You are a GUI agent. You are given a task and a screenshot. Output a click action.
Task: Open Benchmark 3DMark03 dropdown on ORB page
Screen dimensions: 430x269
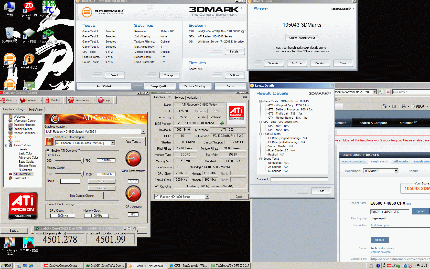coord(396,171)
